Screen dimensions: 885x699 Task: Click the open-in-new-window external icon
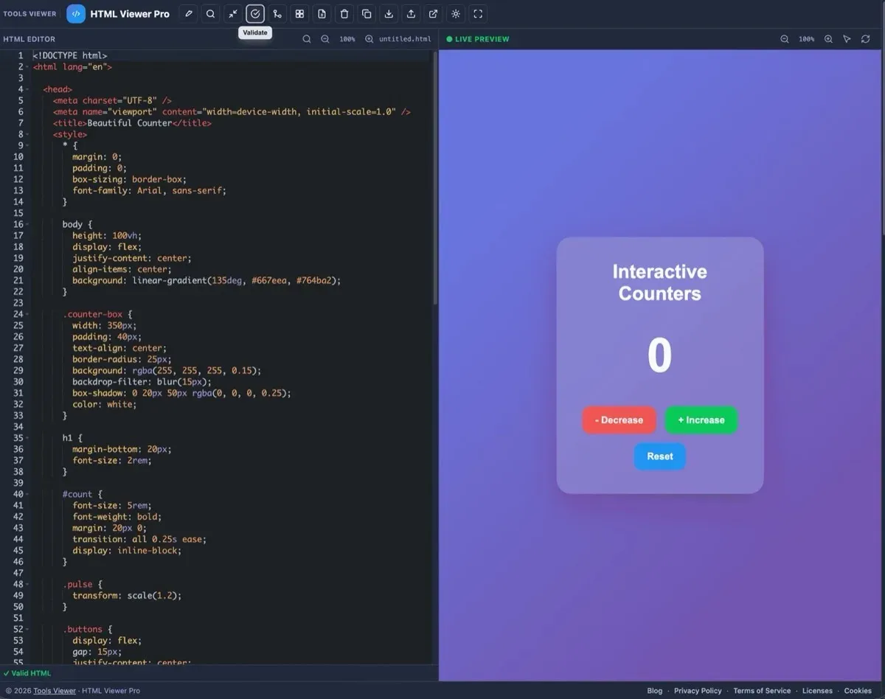tap(433, 13)
